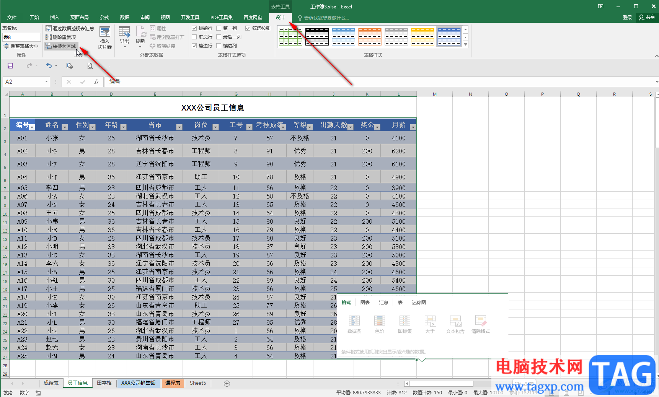
Task: Click the Save icon in quick toolbar
Action: [10, 66]
